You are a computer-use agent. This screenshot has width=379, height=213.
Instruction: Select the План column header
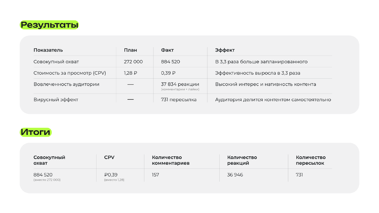130,50
